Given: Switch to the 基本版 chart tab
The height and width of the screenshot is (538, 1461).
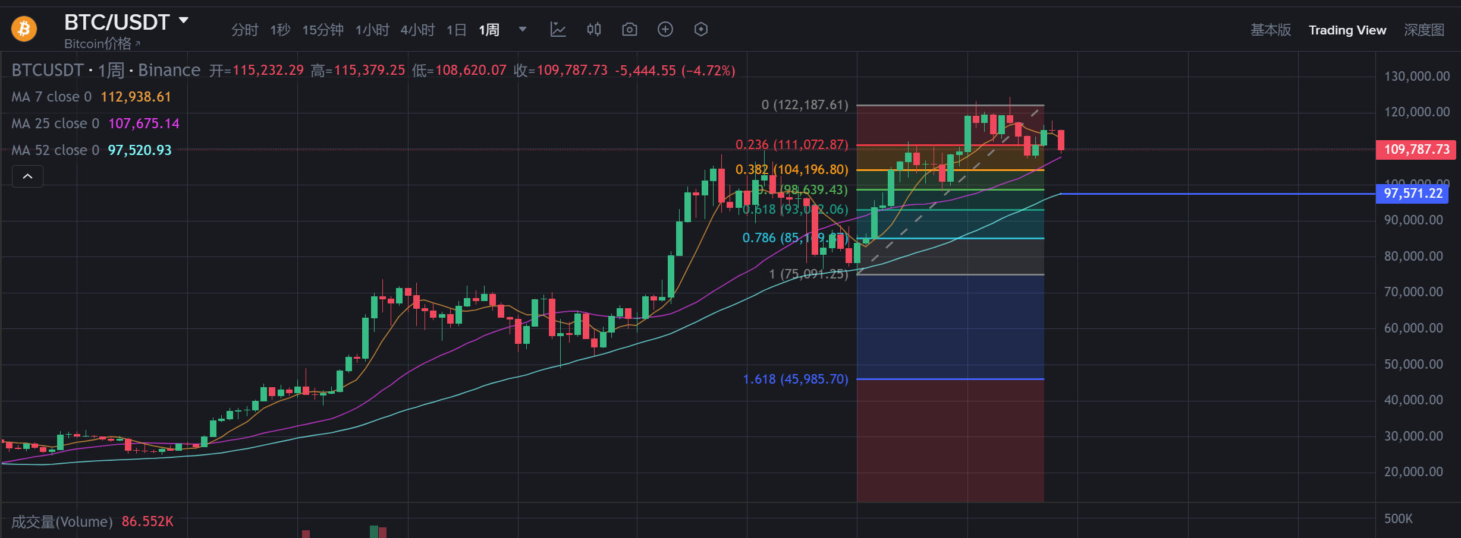Looking at the screenshot, I should 1271,30.
